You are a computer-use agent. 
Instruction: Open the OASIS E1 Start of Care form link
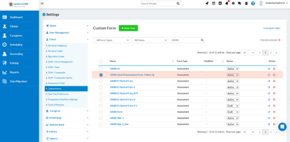pos(121,81)
